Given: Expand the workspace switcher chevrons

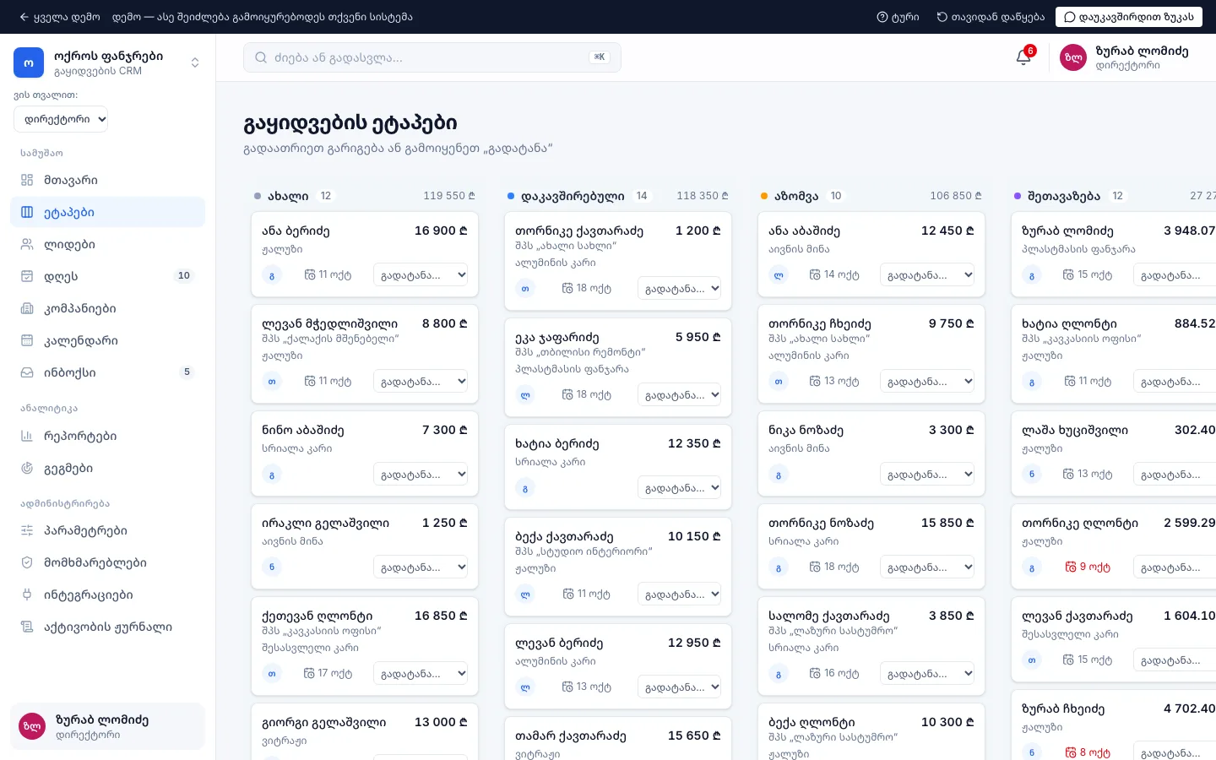Looking at the screenshot, I should click(195, 62).
